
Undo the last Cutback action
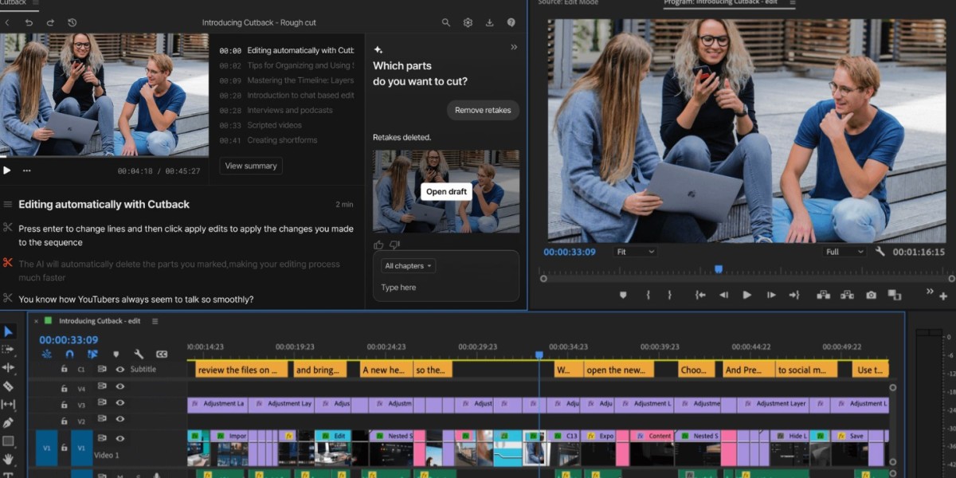(x=29, y=22)
